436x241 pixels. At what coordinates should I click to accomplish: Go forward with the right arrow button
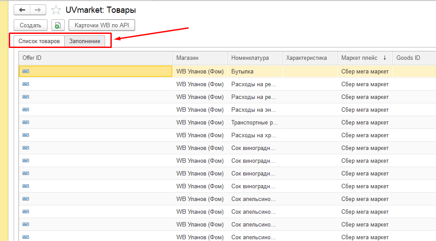click(38, 10)
